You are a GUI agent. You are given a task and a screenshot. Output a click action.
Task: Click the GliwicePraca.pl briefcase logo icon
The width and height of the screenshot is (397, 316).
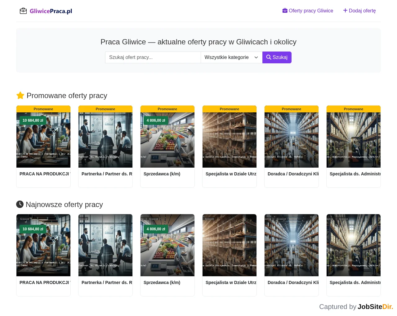click(23, 11)
